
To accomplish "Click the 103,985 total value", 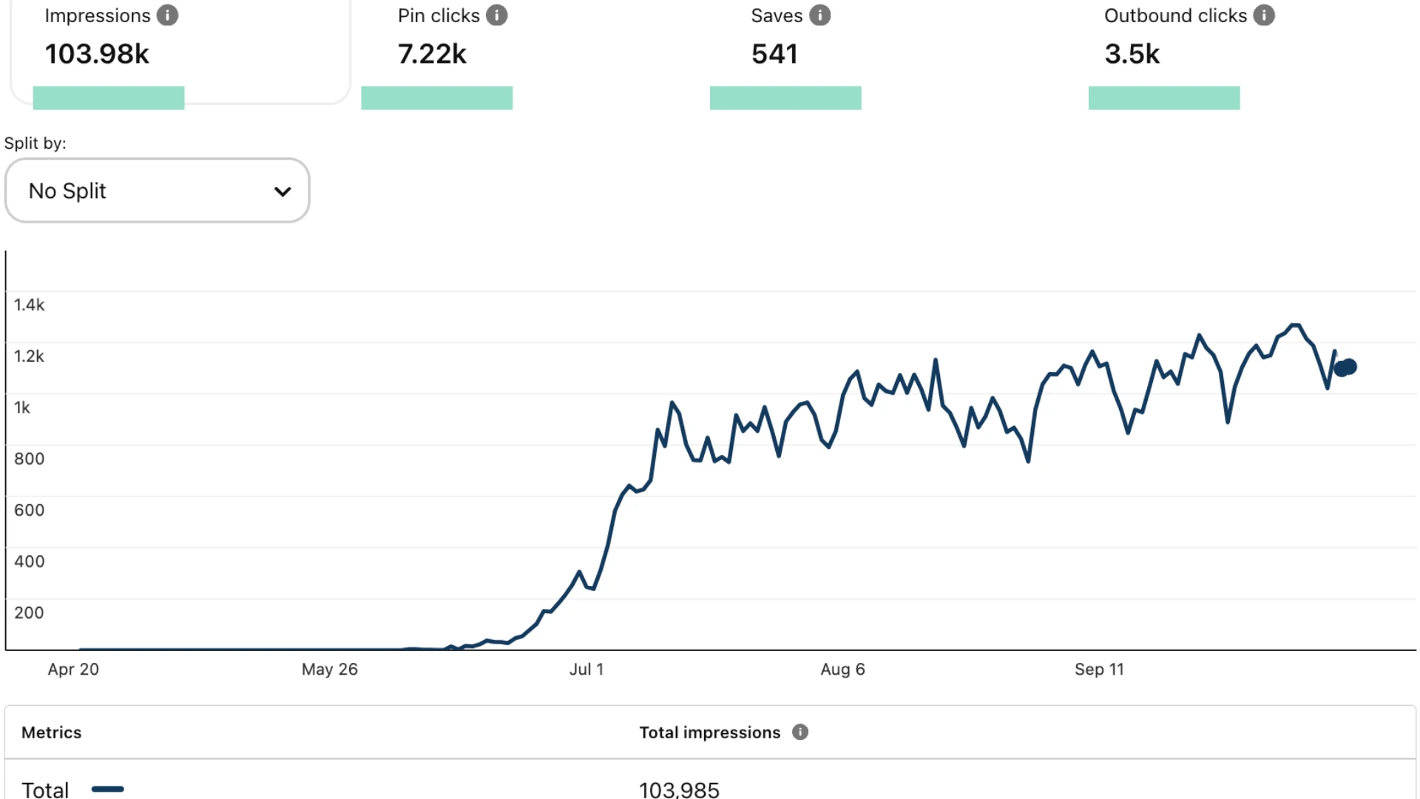I will coord(679,789).
